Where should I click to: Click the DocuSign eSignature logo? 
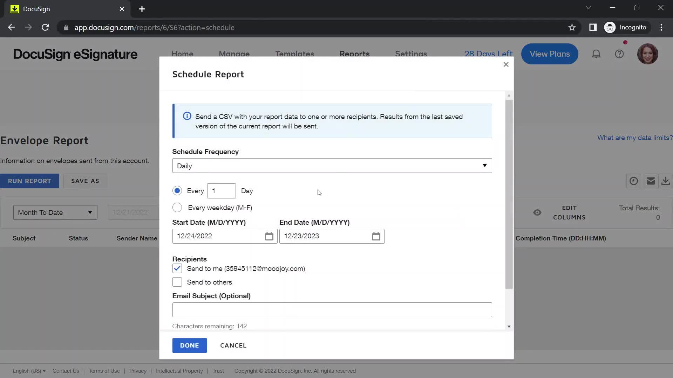point(75,54)
